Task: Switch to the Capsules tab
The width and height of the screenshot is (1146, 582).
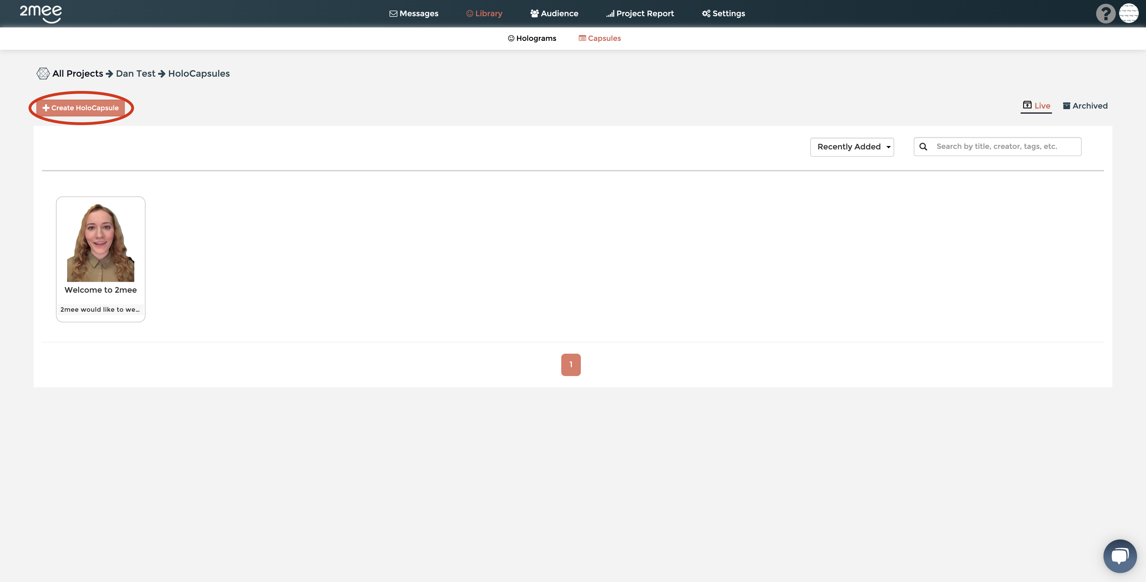Action: 600,38
